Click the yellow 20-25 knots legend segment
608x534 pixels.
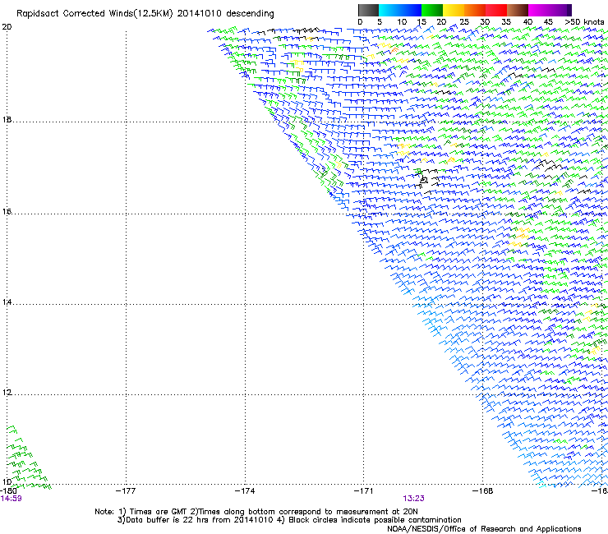(x=454, y=10)
